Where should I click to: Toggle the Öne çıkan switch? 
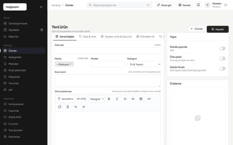click(x=222, y=58)
